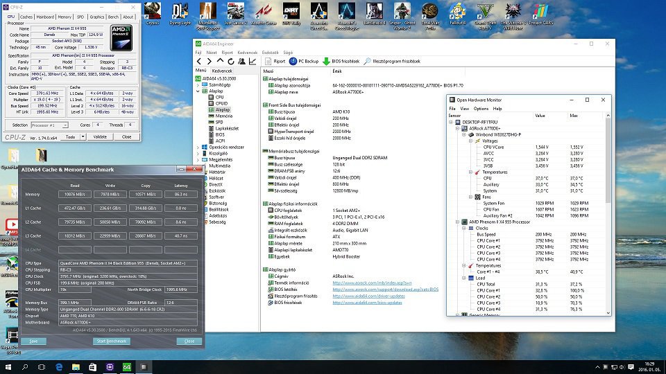This screenshot has width=666, height=374.
Task: Select the BIOS item in AIDA64 tree
Action: pyautogui.click(x=220, y=134)
